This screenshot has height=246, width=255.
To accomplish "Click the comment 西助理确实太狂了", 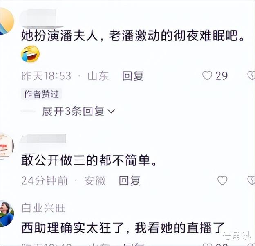I will (123, 228).
